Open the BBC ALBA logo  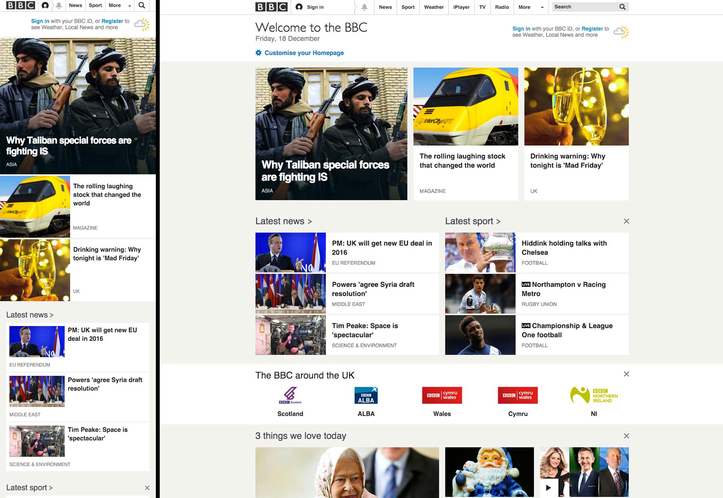tap(366, 395)
